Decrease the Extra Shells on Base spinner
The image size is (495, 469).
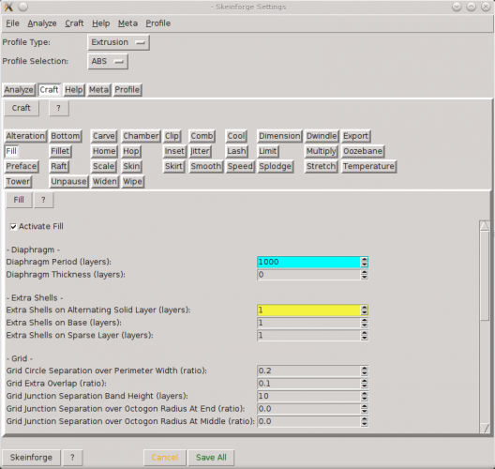tap(365, 325)
